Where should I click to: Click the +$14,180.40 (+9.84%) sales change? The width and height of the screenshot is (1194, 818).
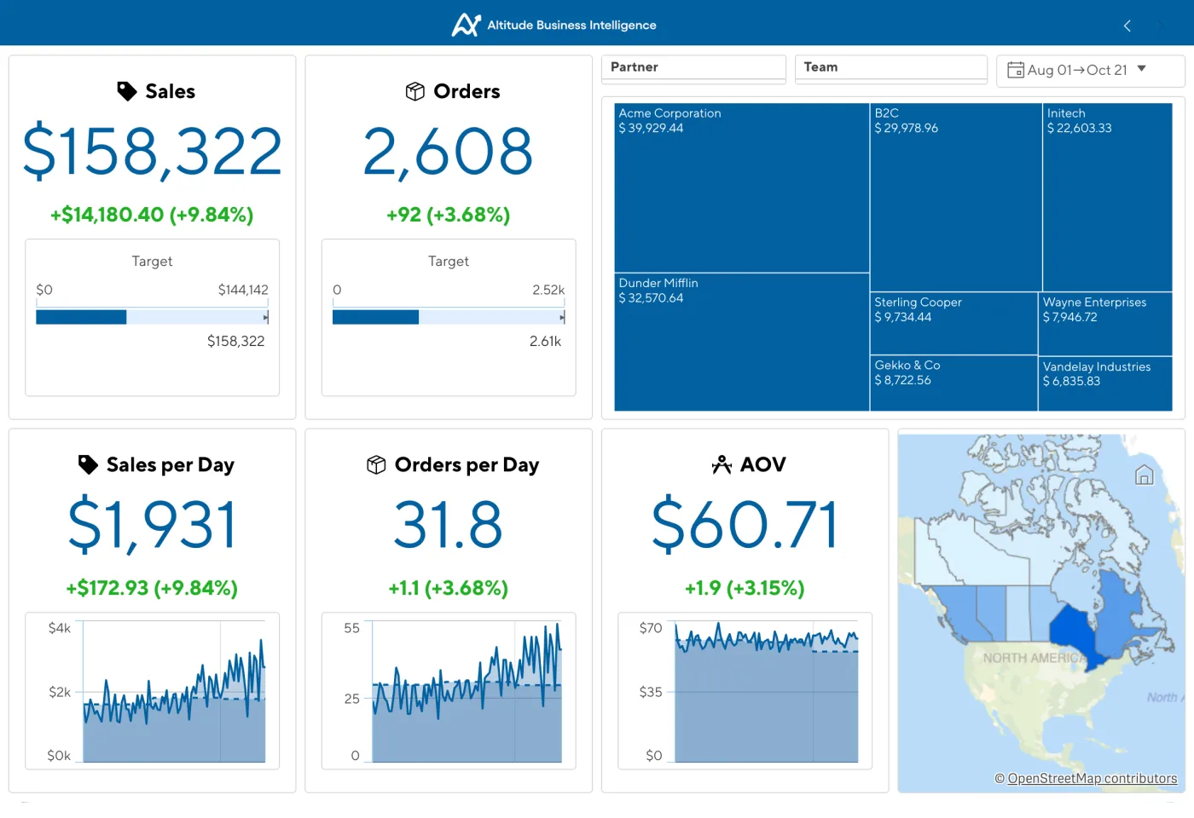click(x=152, y=215)
